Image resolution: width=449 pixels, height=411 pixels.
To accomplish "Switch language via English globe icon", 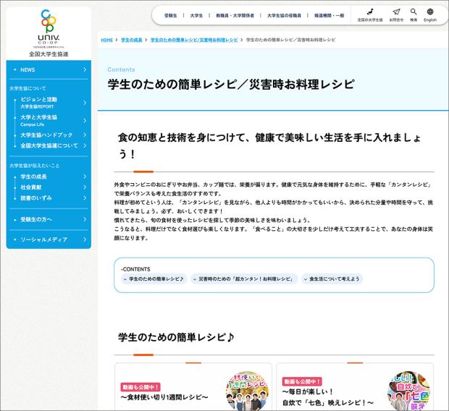I will 430,12.
